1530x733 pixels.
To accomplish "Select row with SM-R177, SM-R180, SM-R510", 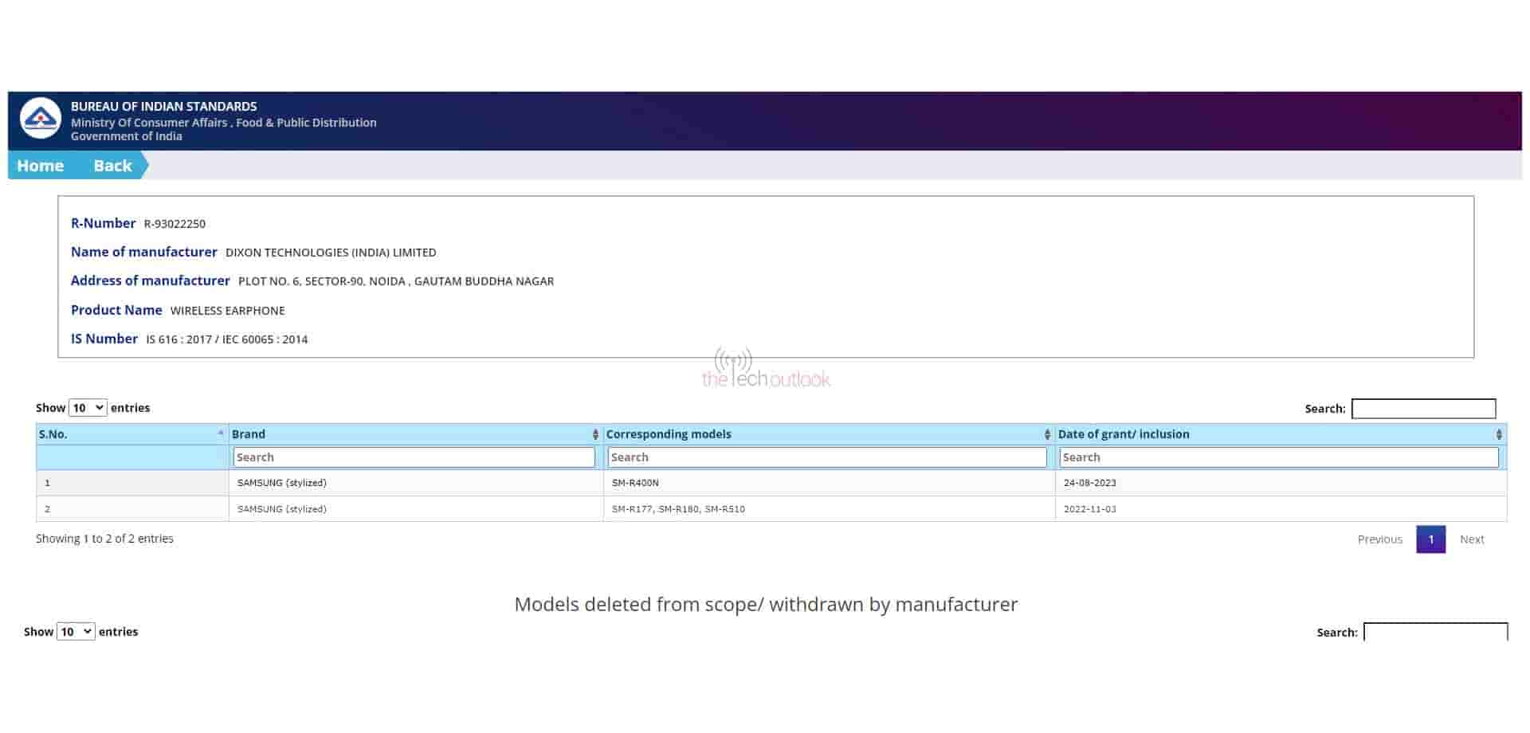I will click(x=678, y=509).
